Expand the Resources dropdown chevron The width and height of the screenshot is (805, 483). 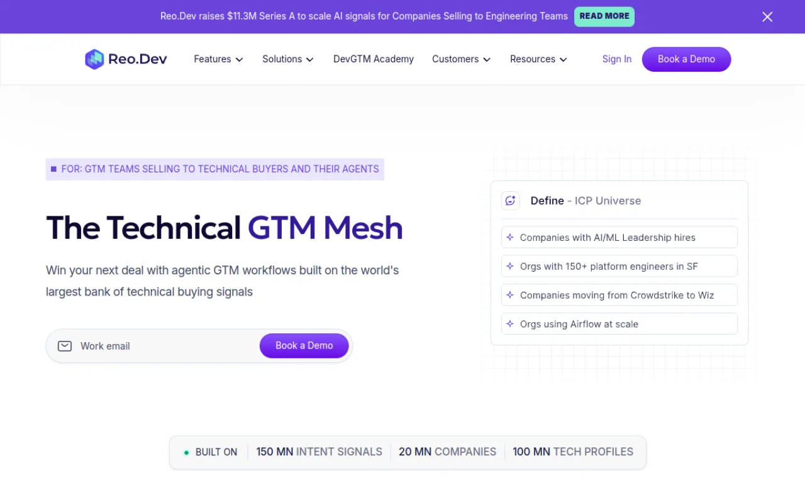563,60
